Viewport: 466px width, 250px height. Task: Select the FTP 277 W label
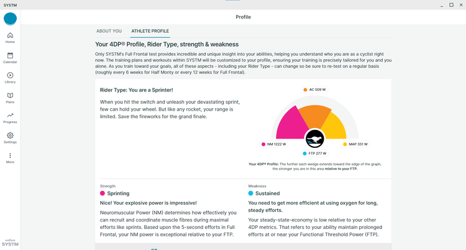[x=315, y=154]
